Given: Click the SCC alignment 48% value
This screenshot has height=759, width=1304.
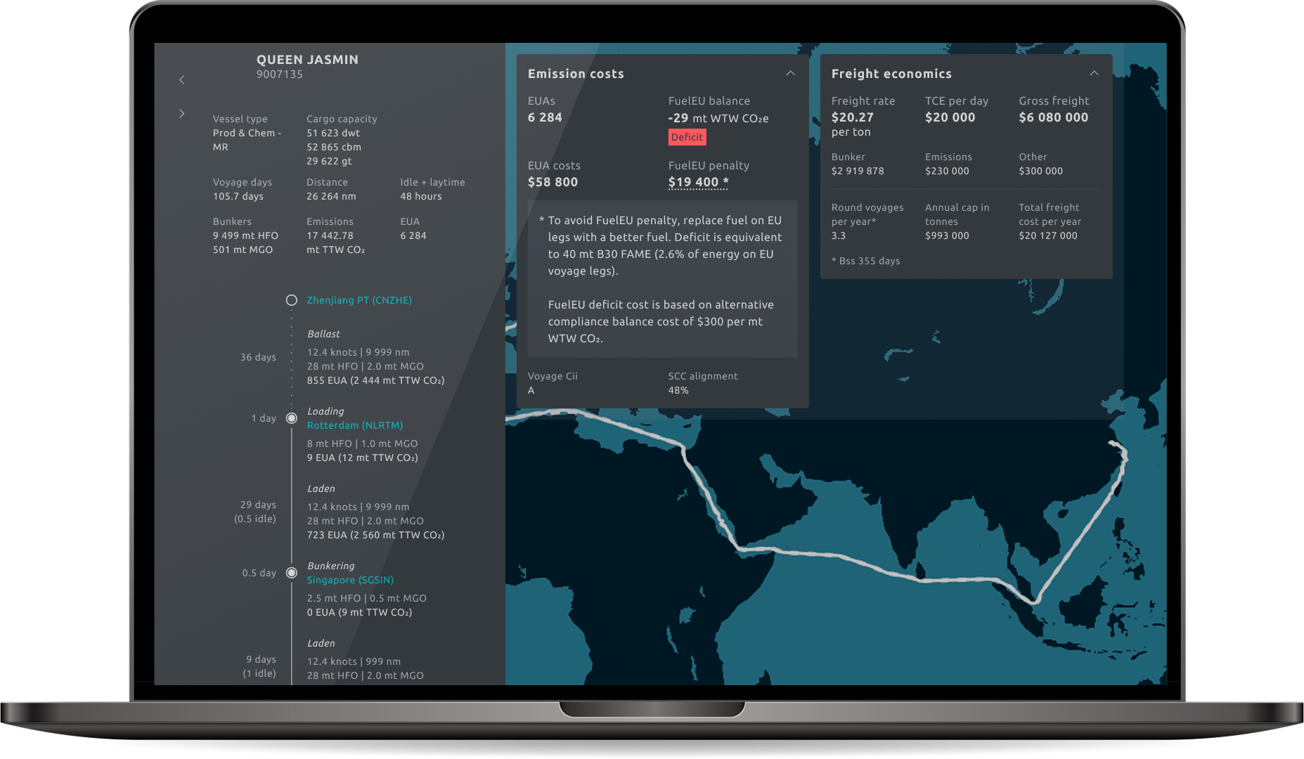Looking at the screenshot, I should tap(678, 390).
